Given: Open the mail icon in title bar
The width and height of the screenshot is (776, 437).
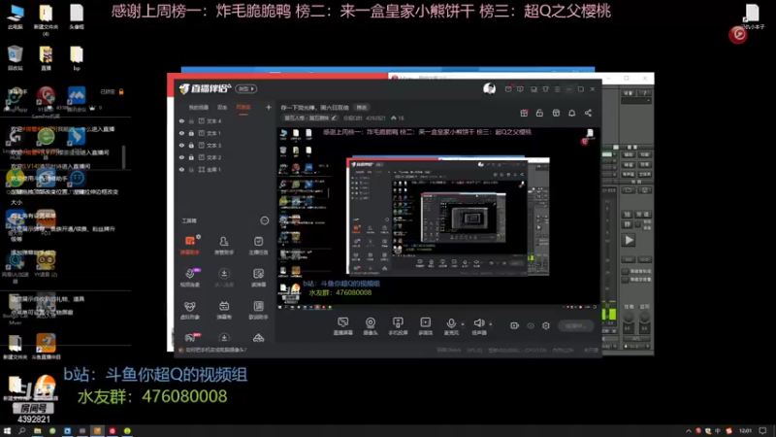Looking at the screenshot, I should pos(508,89).
